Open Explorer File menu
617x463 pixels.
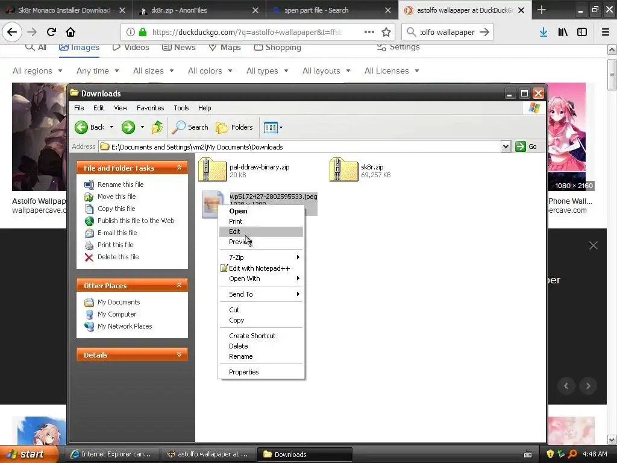tap(79, 108)
